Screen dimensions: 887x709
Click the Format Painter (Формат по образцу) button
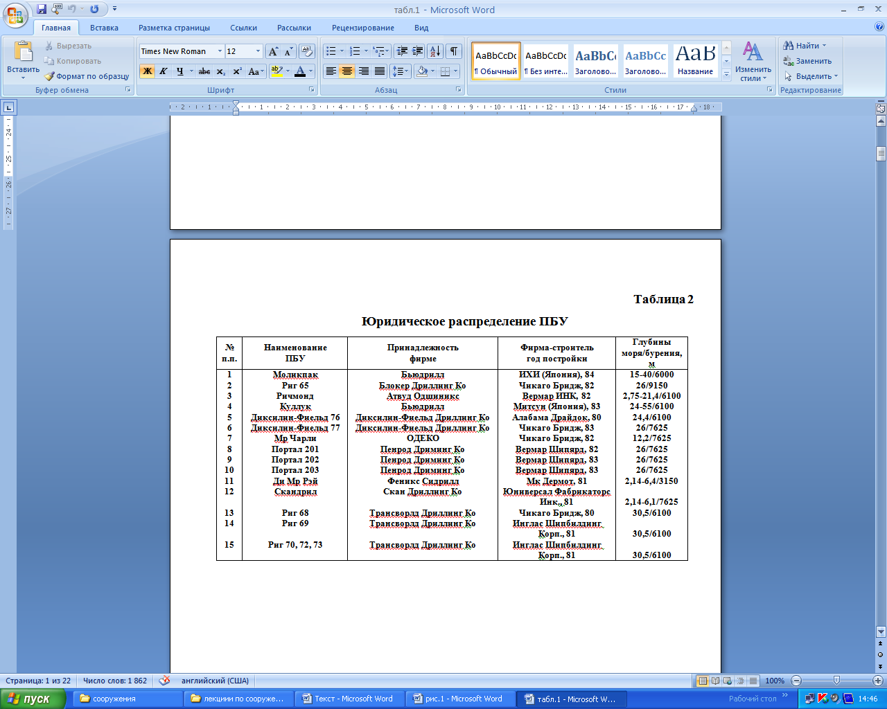tap(87, 76)
